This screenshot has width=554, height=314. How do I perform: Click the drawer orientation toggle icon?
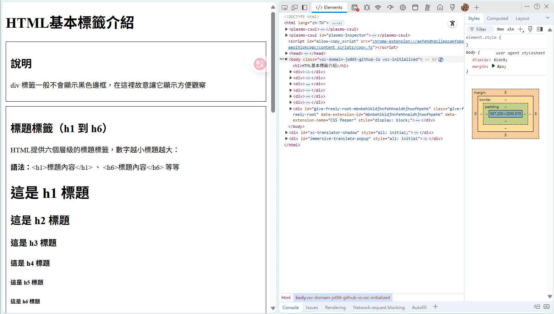point(537,307)
